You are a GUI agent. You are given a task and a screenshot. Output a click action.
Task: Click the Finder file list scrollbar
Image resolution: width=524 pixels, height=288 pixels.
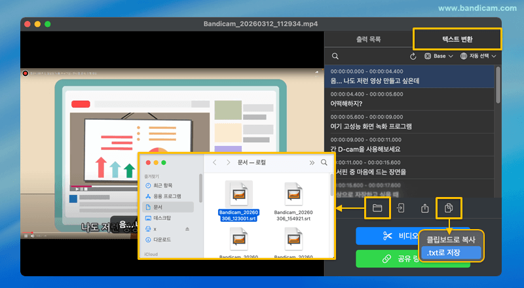pos(331,185)
